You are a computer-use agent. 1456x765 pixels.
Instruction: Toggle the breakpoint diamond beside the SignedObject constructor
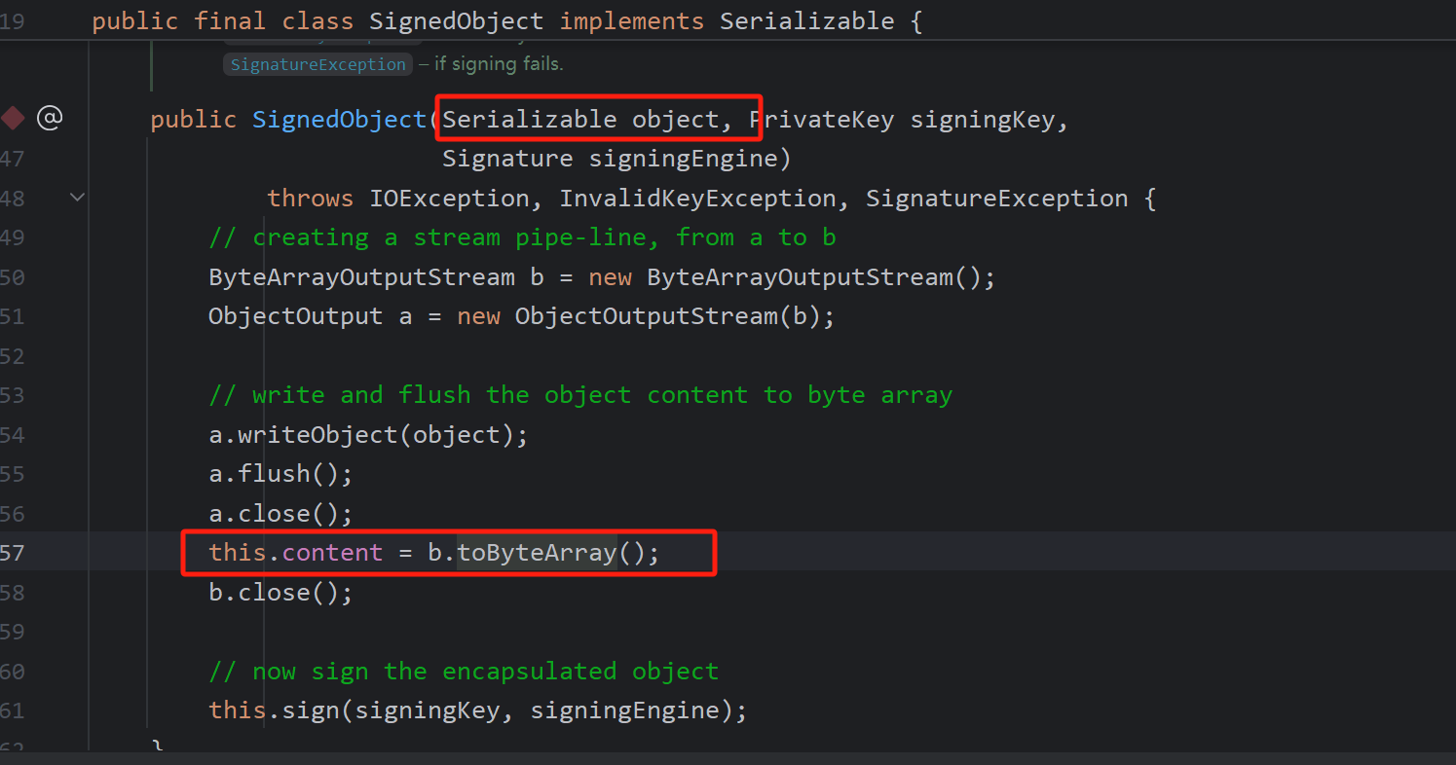[13, 119]
